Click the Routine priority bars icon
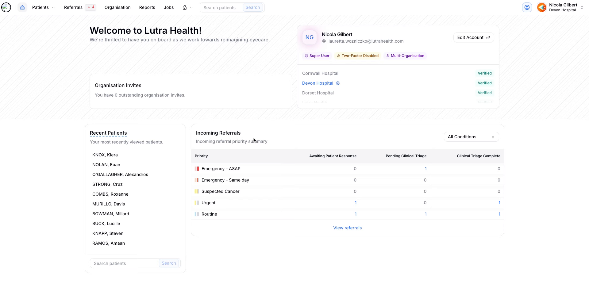The image size is (589, 295). tap(197, 214)
